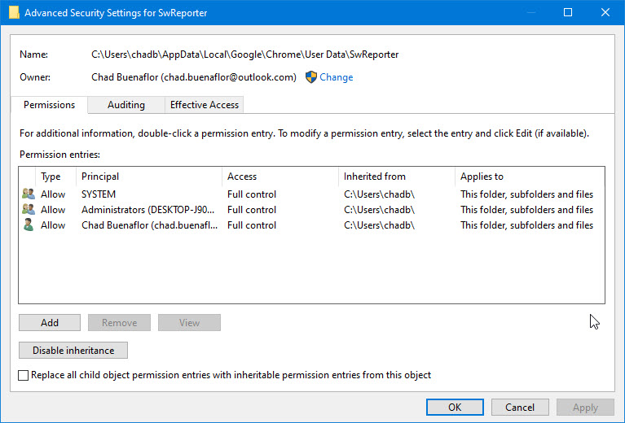This screenshot has width=625, height=423.
Task: Close the Advanced Security Settings window
Action: (605, 12)
